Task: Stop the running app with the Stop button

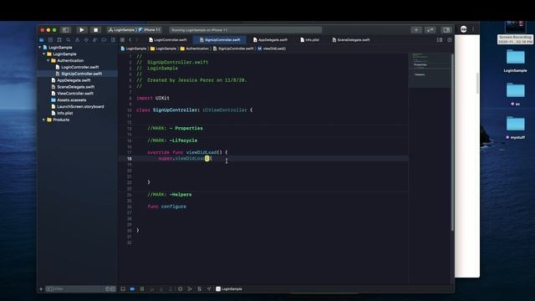Action: 95,30
